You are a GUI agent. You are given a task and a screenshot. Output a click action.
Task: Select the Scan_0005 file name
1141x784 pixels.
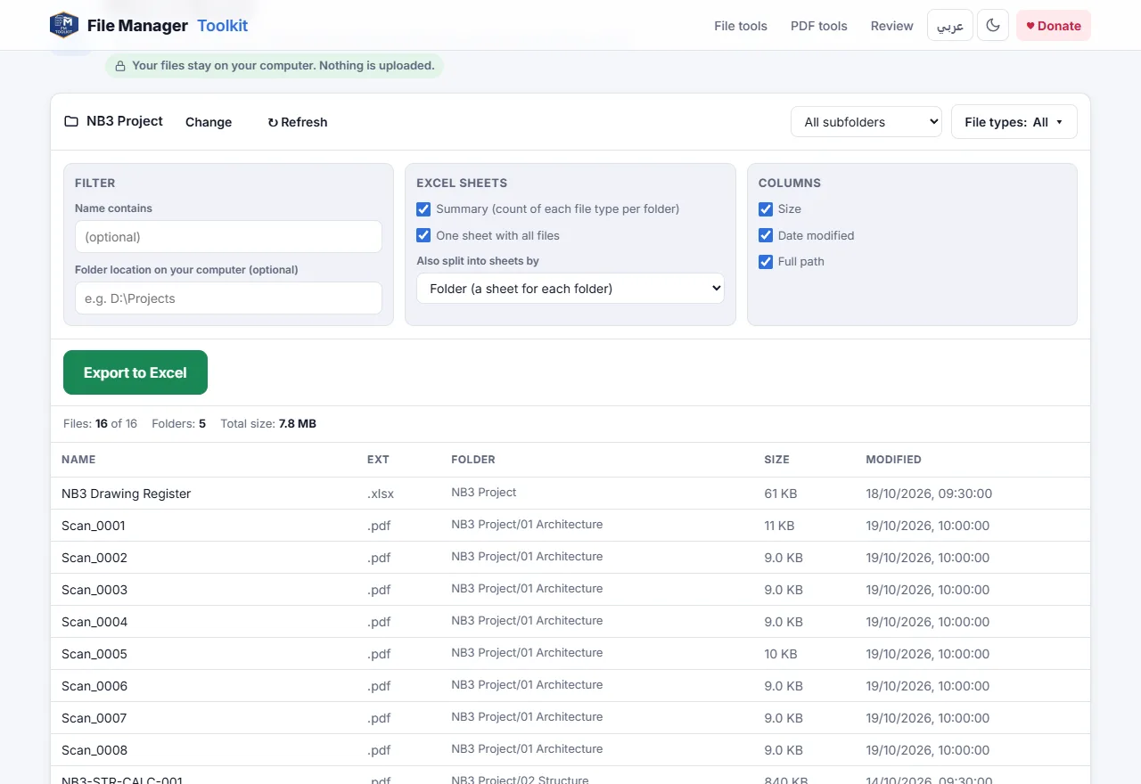(x=94, y=654)
